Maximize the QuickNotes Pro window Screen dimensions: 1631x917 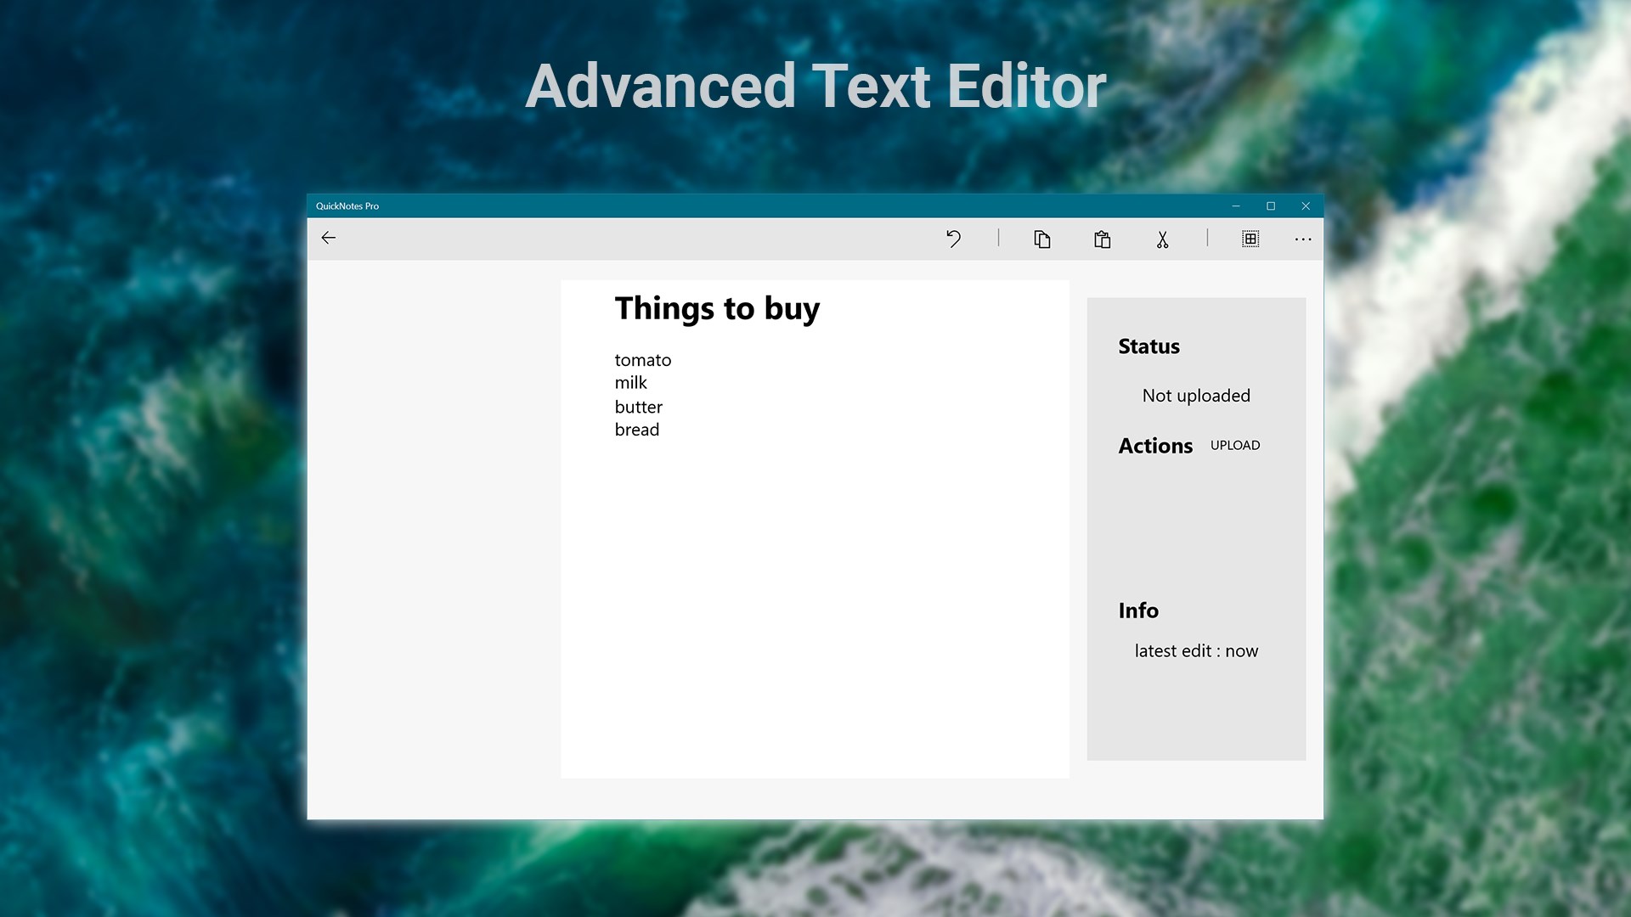pos(1271,206)
